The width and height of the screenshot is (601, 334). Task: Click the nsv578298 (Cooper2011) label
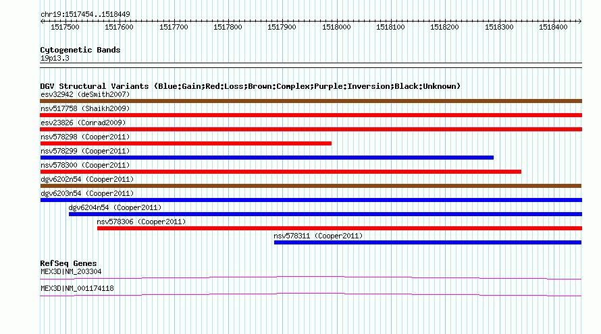tap(85, 137)
